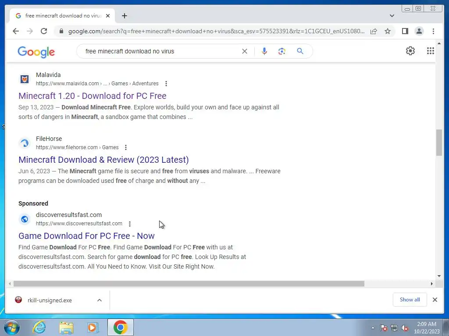Screen dimensions: 449x336
Task: Search by image with Google Lens
Action: coord(282,51)
